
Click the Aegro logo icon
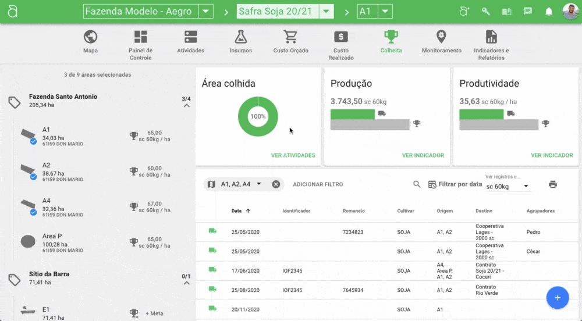tap(13, 12)
